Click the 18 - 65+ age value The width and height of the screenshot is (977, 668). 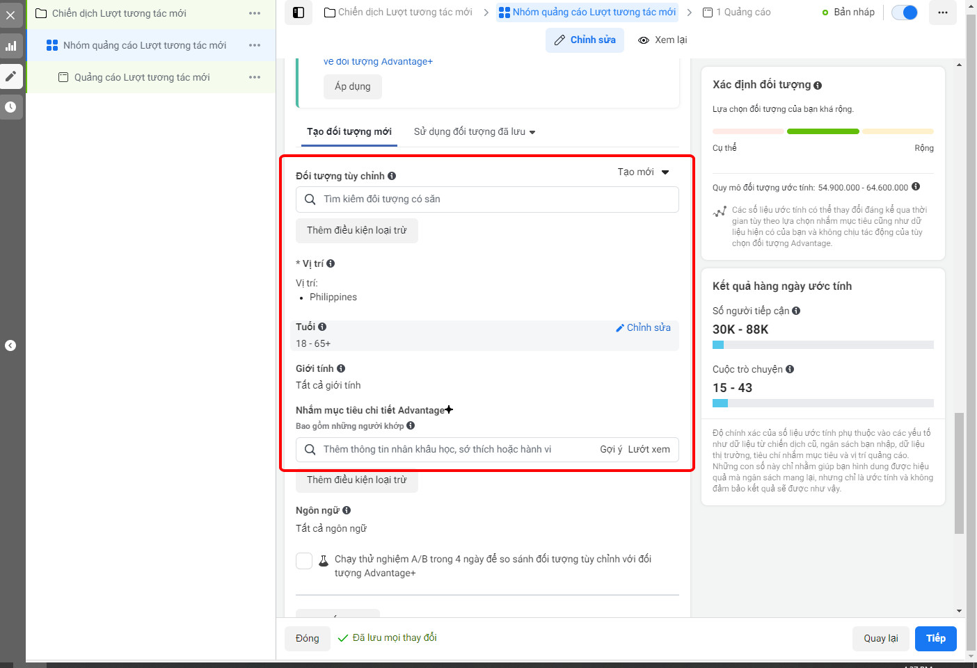point(313,343)
